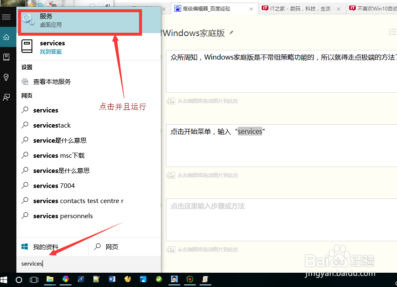Click the notebook icon in the search sidebar

pyautogui.click(x=6, y=57)
